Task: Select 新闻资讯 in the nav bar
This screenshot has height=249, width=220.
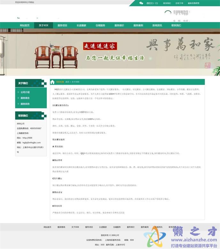Action: pos(157,25)
